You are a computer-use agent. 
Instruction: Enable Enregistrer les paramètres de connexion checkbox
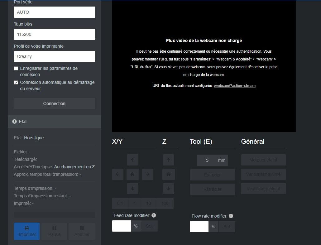(x=16, y=68)
